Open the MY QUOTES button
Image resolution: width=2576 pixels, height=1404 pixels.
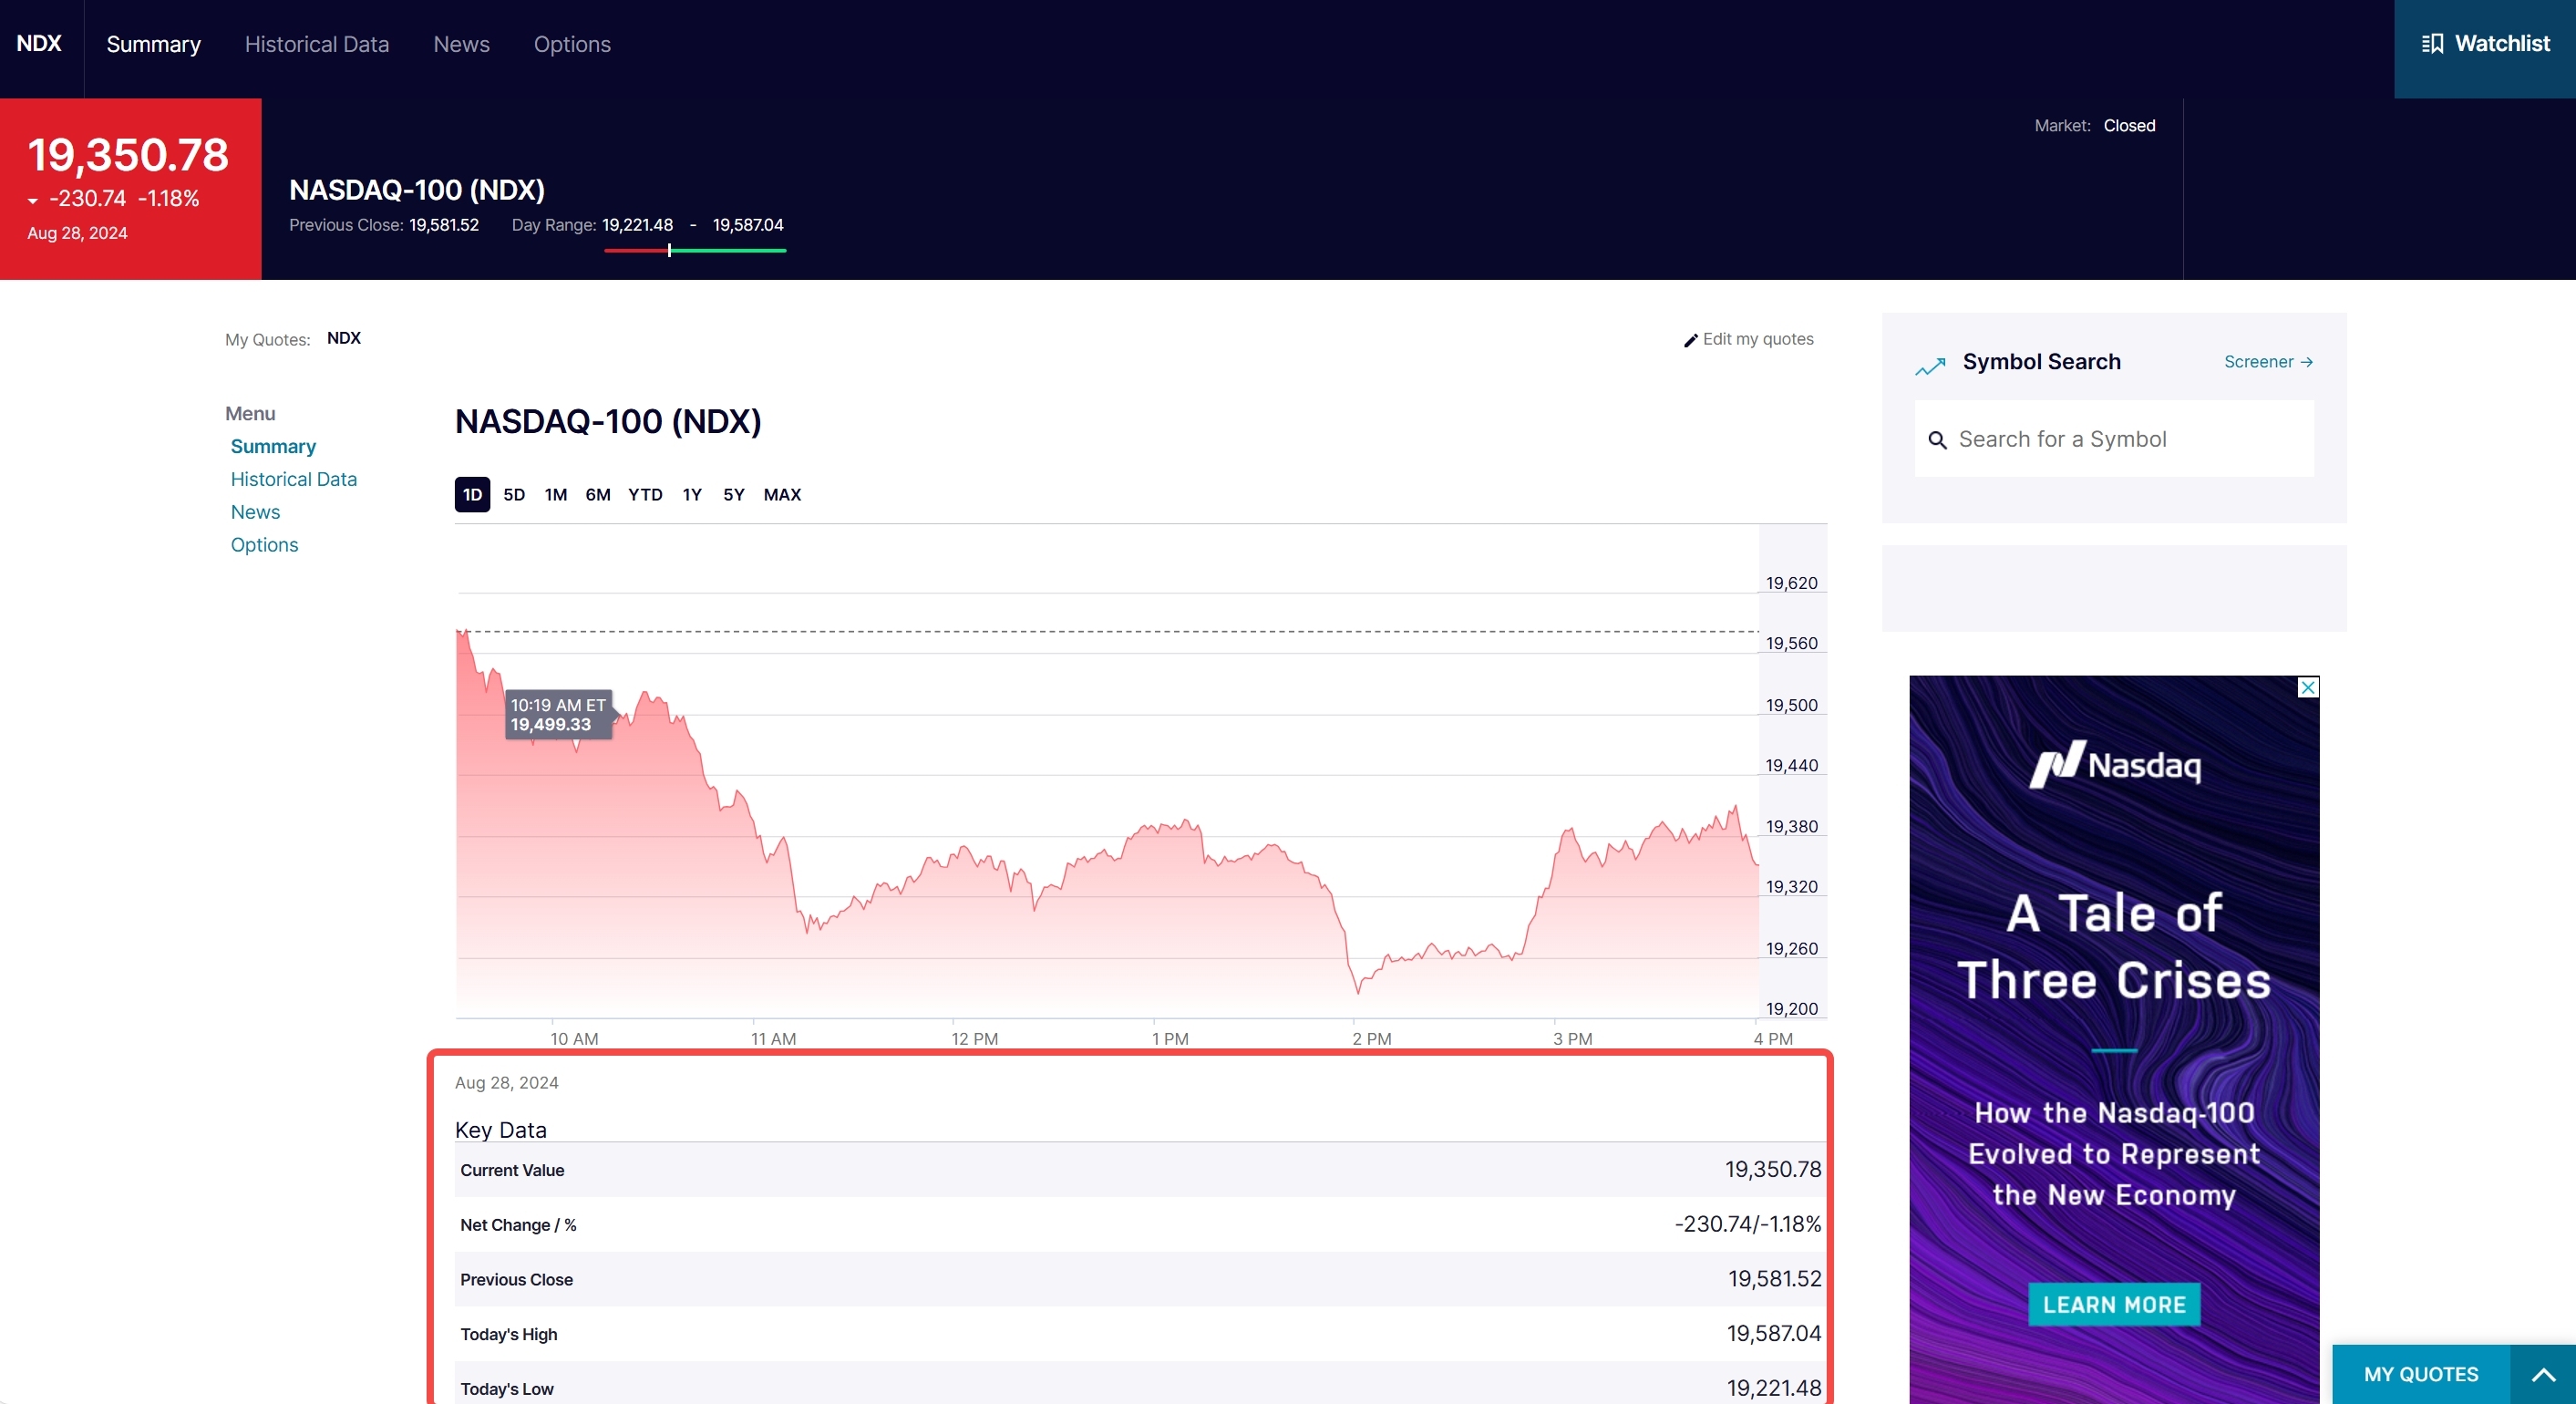point(2421,1375)
